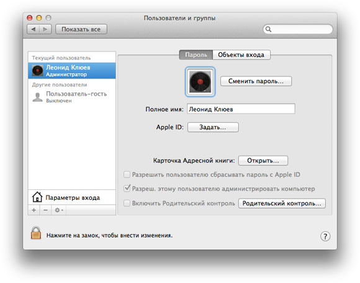The height and width of the screenshot is (283, 360).
Task: Switch to the Объекты входа tab
Action: tap(241, 55)
